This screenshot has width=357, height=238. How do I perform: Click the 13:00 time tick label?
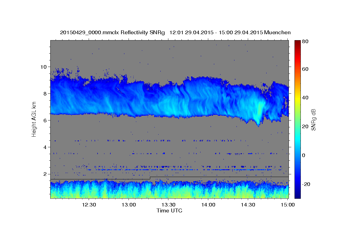(x=129, y=205)
